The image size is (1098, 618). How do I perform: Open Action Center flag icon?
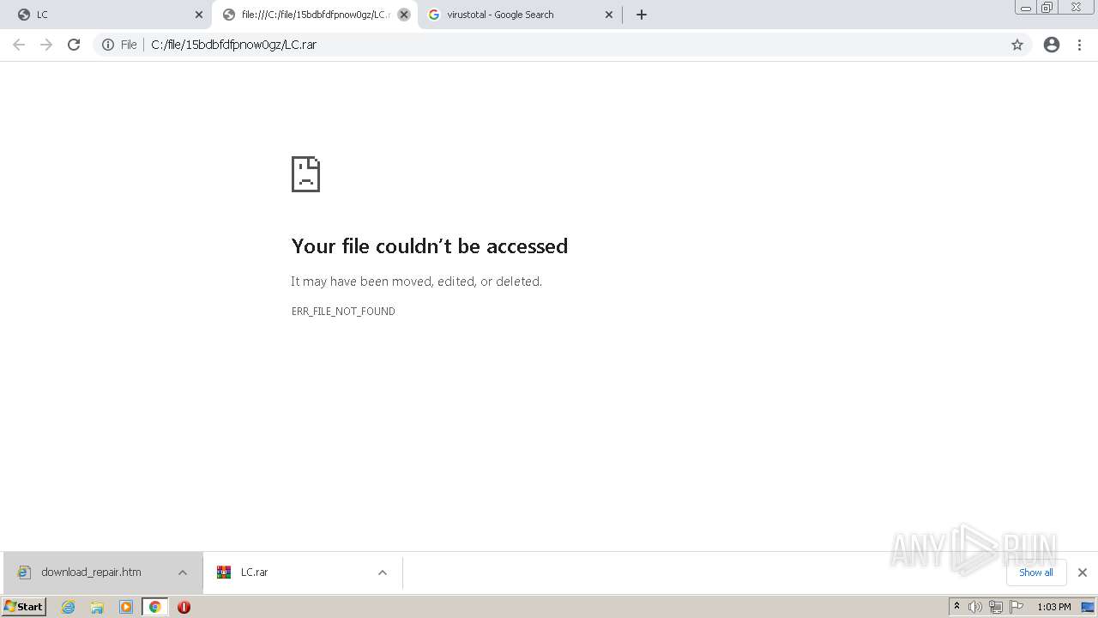coord(1017,607)
